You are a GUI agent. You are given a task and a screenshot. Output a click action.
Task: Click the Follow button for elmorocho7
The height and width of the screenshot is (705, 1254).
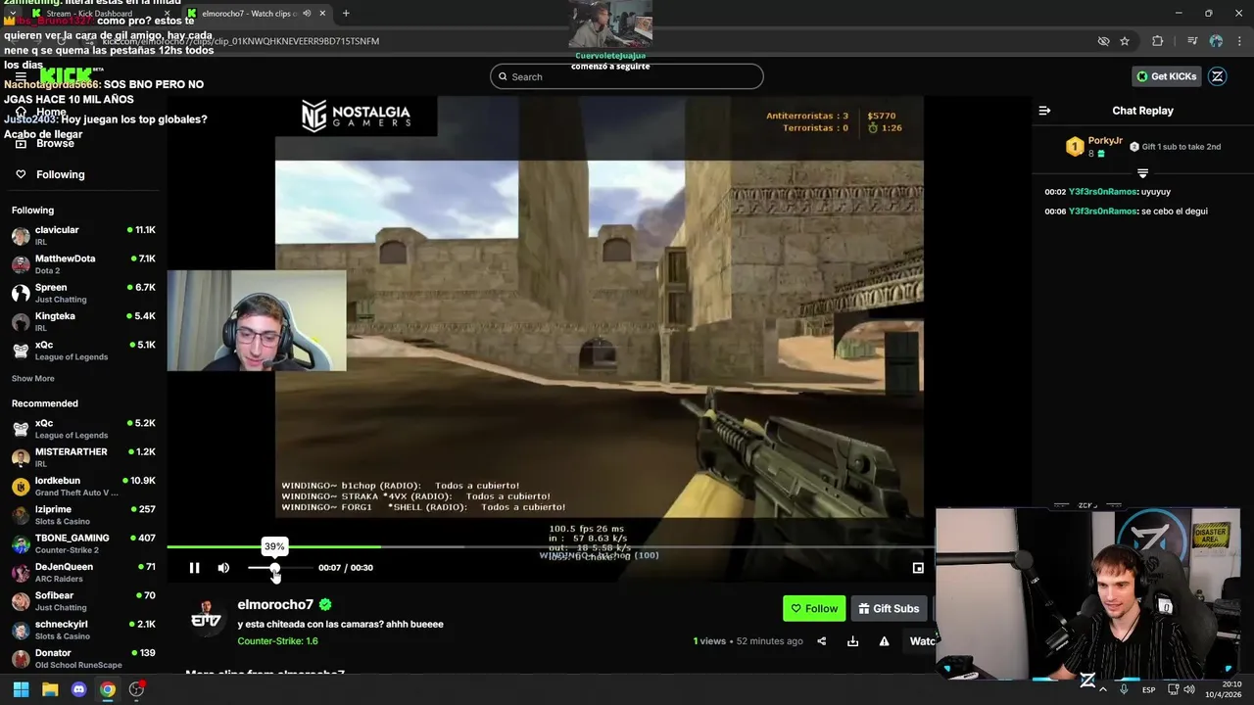(x=814, y=608)
